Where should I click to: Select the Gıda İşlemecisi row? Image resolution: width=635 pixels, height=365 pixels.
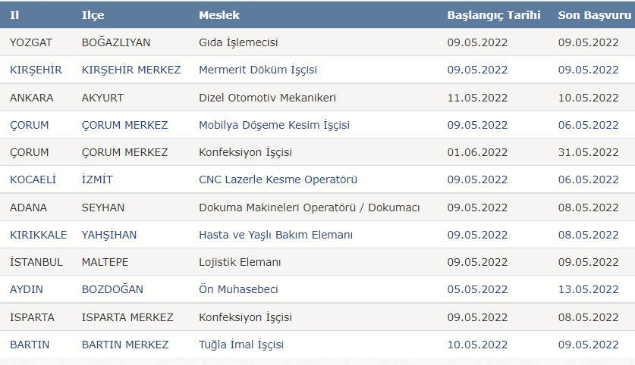pos(317,42)
